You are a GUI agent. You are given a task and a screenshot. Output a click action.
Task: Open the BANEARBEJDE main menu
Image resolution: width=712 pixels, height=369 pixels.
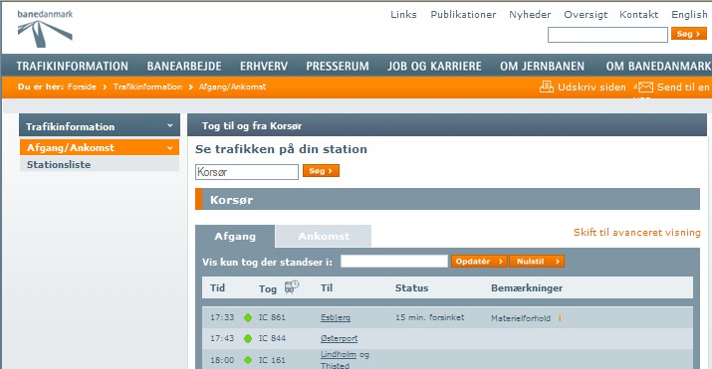click(184, 67)
